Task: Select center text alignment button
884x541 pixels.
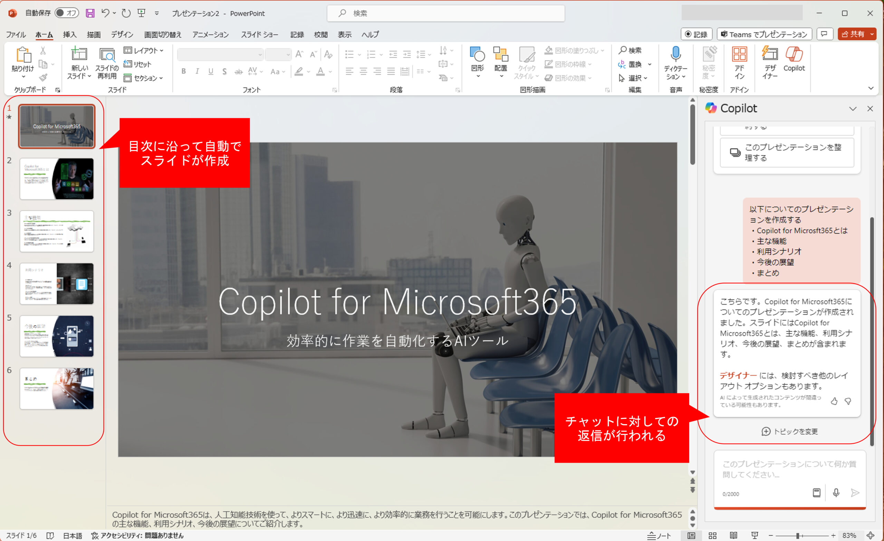Action: [363, 71]
